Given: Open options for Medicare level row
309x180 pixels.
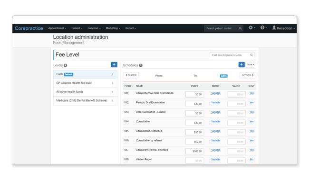Looking at the screenshot, I should [x=113, y=101].
